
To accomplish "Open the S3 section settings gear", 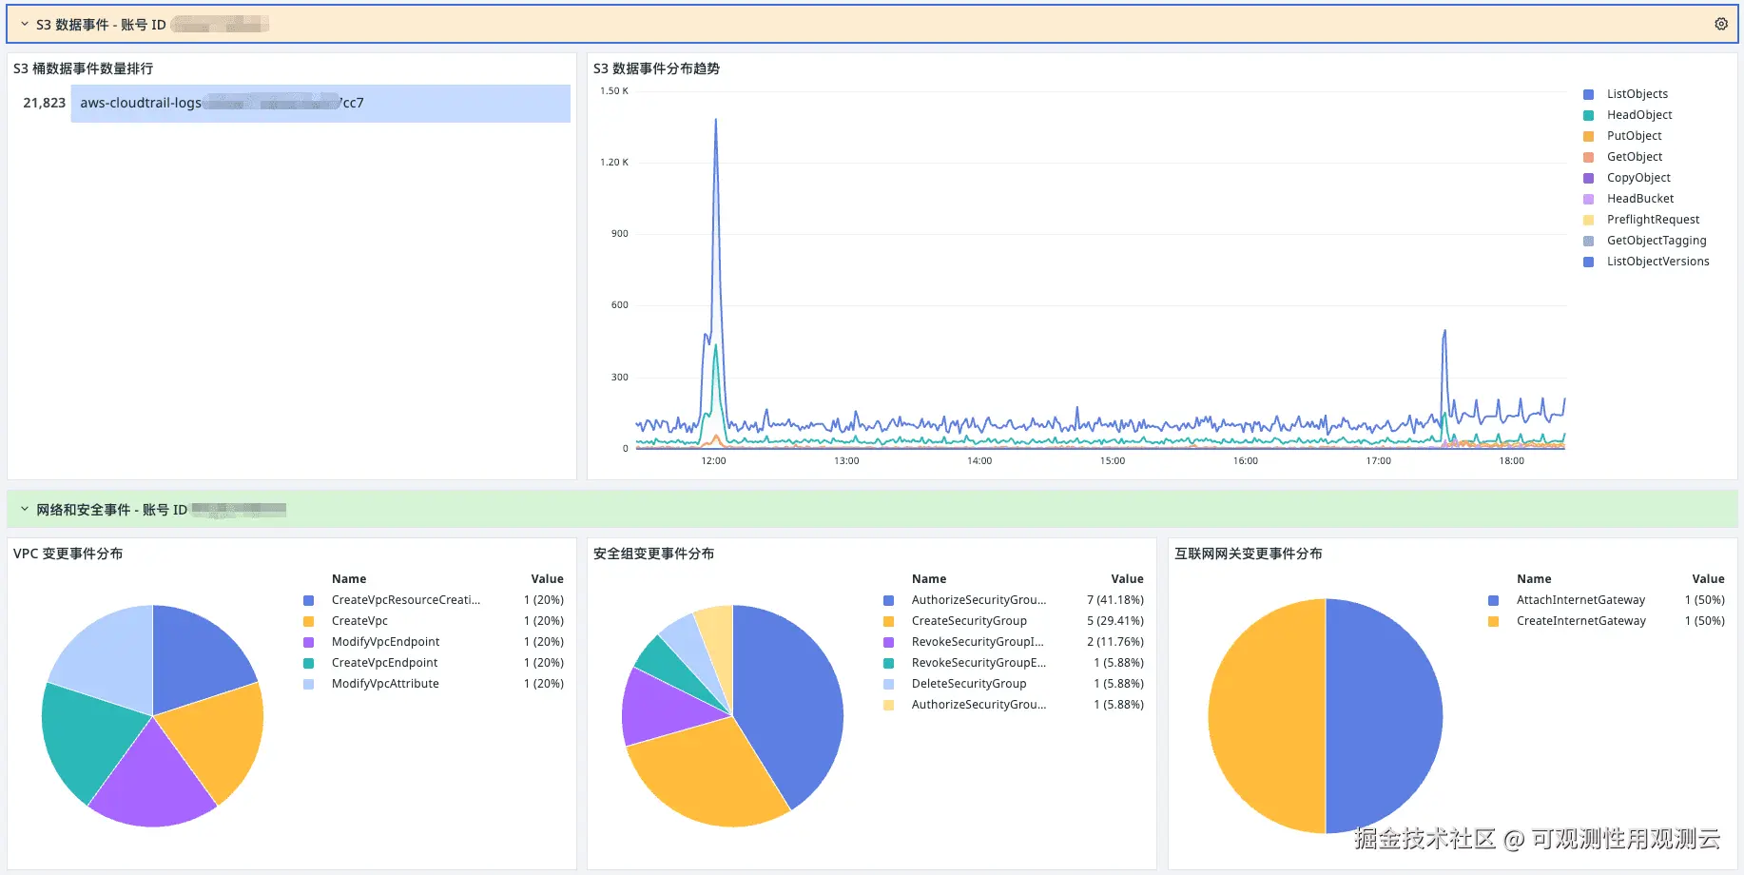I will (1720, 24).
